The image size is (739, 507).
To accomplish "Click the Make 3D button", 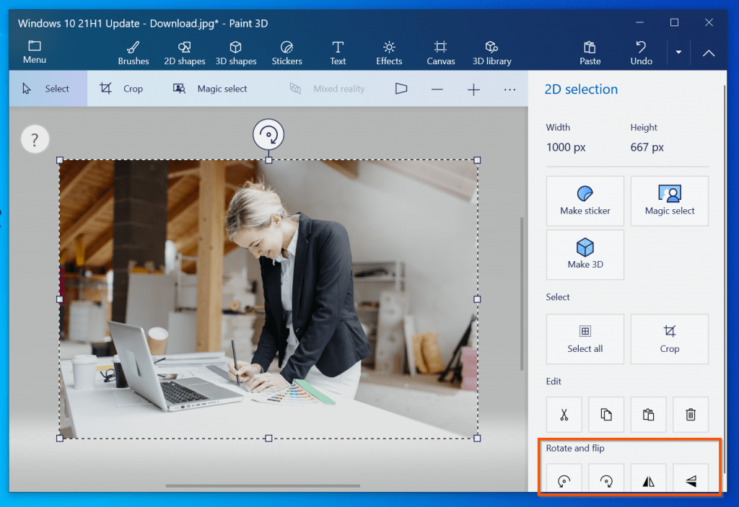I will pyautogui.click(x=585, y=255).
